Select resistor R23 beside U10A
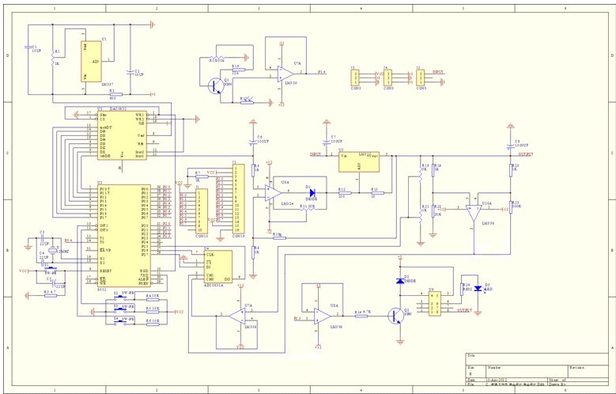616x394 pixels. pyautogui.click(x=511, y=207)
